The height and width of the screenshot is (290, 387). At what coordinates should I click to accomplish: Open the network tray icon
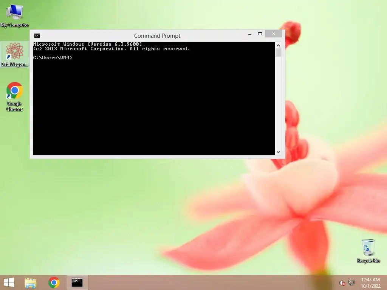[351, 282]
